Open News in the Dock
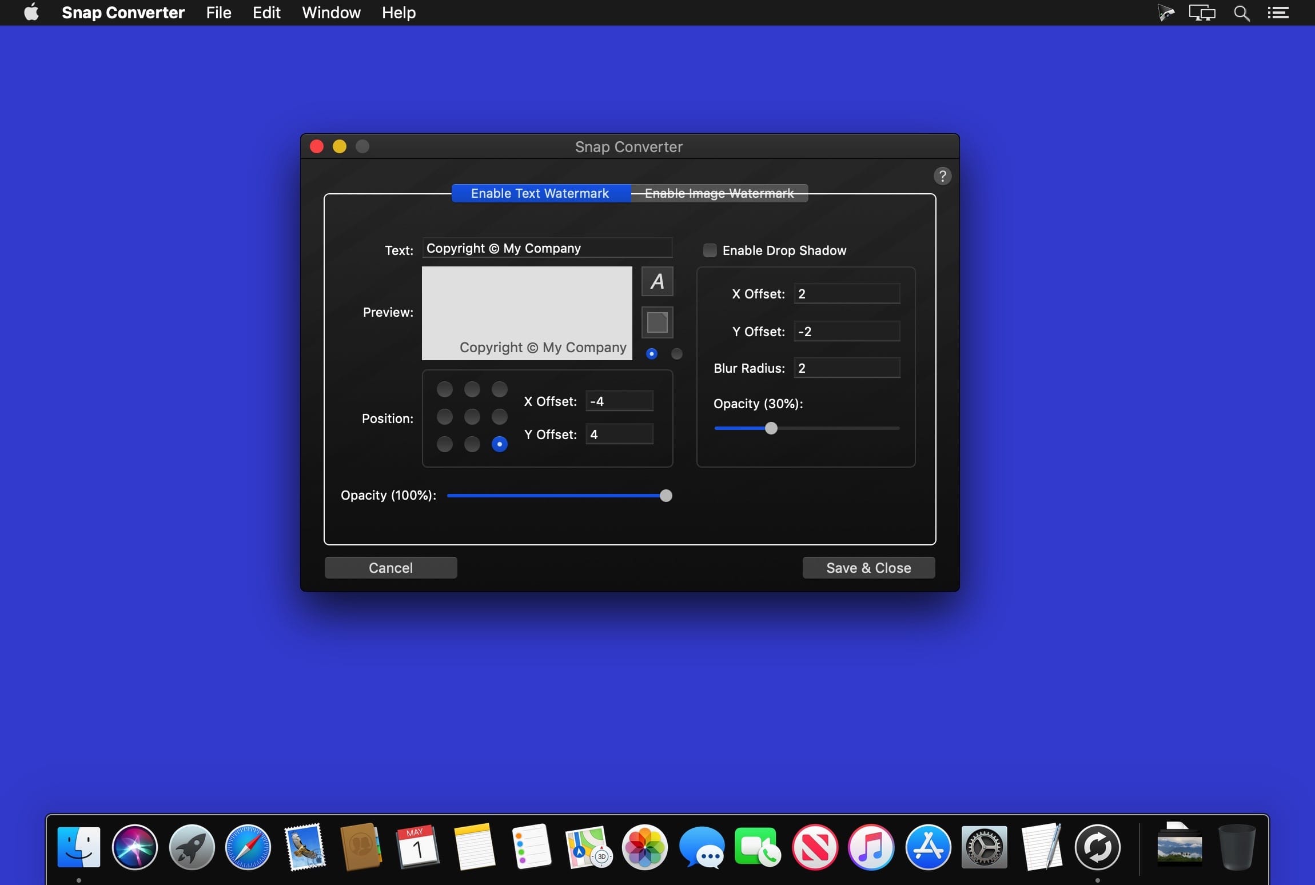Viewport: 1315px width, 885px height. click(815, 847)
